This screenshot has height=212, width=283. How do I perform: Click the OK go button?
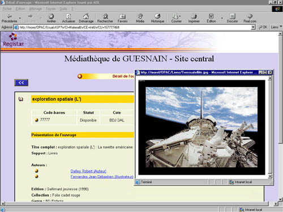(x=263, y=27)
